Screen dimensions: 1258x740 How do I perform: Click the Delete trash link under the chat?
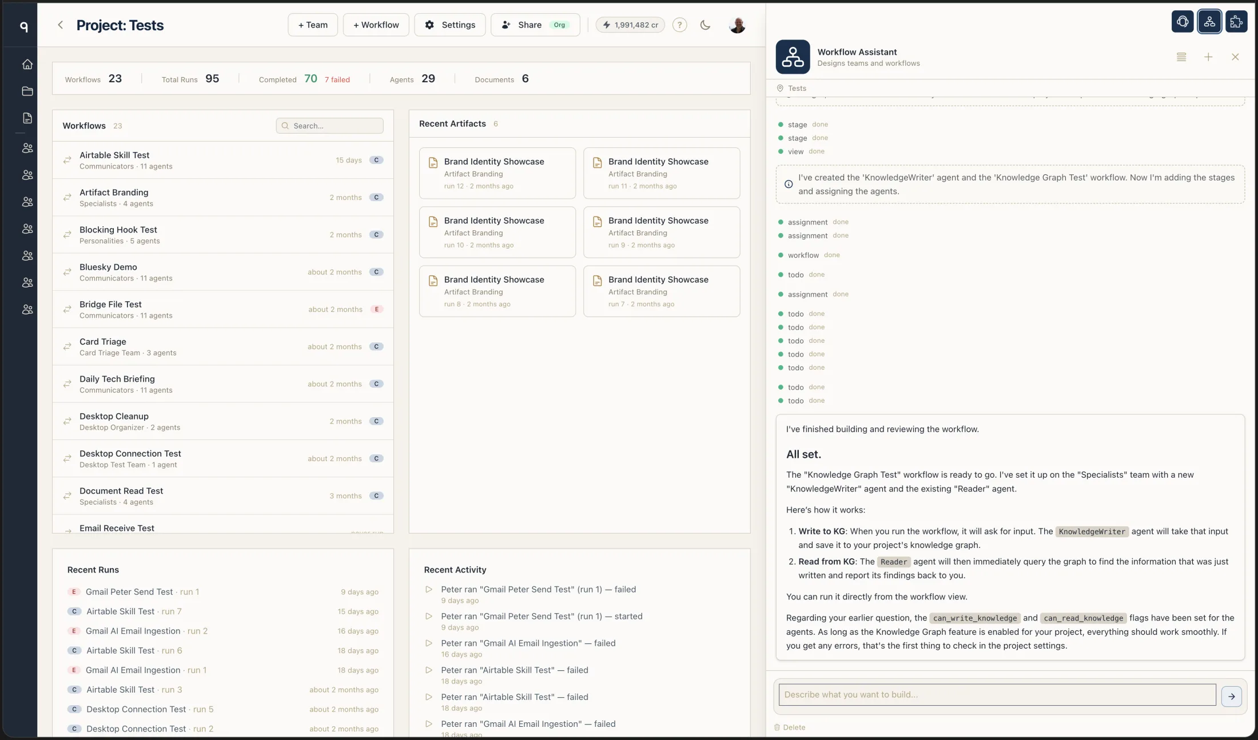click(790, 727)
